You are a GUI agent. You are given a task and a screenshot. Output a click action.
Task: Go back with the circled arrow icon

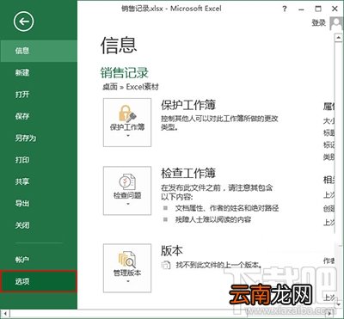pyautogui.click(x=23, y=21)
